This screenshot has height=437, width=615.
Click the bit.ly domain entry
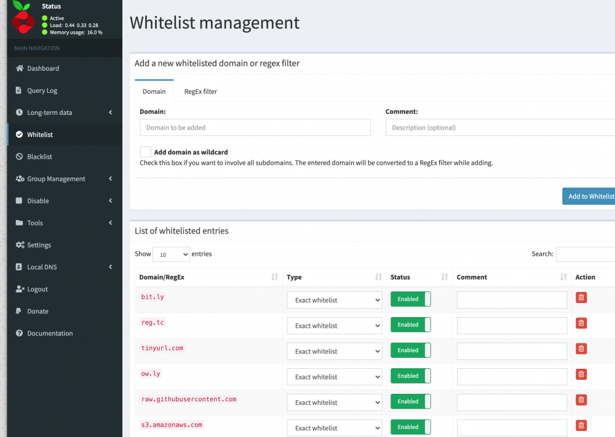point(153,297)
